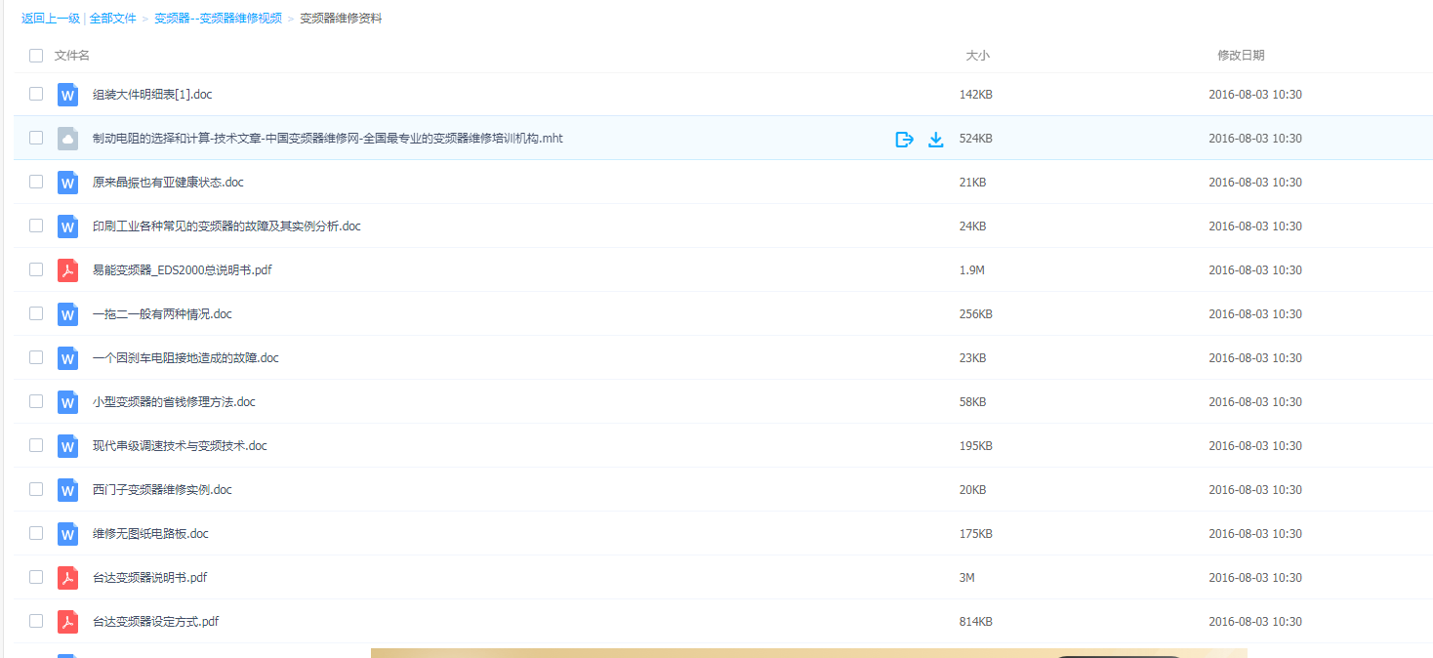Open the 变频器--变频器维修视频 breadcrumb folder

pos(218,18)
